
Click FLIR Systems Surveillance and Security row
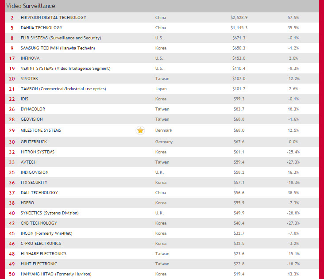[61, 38]
